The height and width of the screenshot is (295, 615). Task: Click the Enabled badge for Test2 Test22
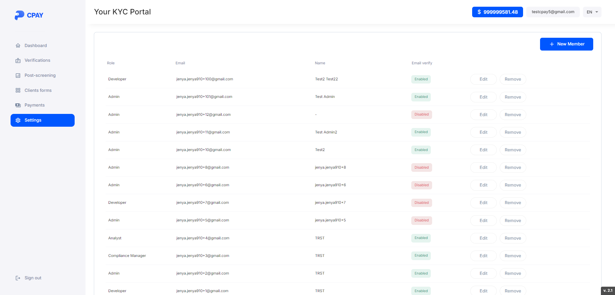(421, 79)
